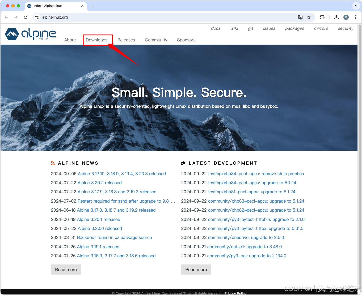
Task: Click the translate page icon
Action: point(300,17)
